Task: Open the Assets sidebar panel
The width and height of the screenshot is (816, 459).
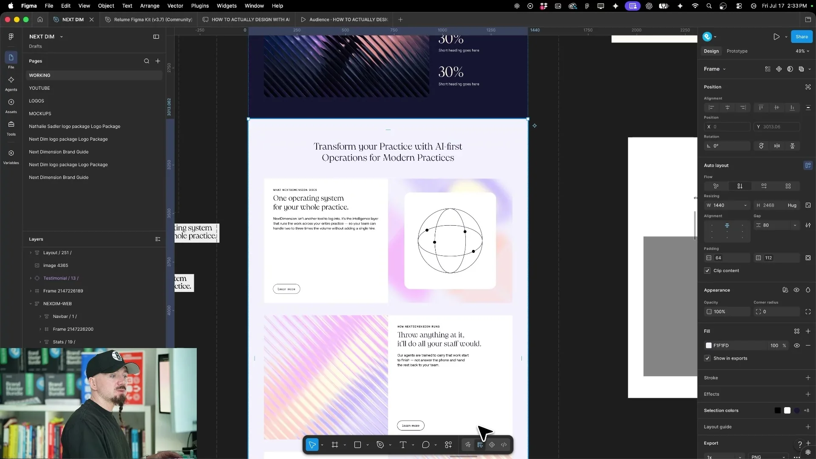Action: tap(11, 106)
